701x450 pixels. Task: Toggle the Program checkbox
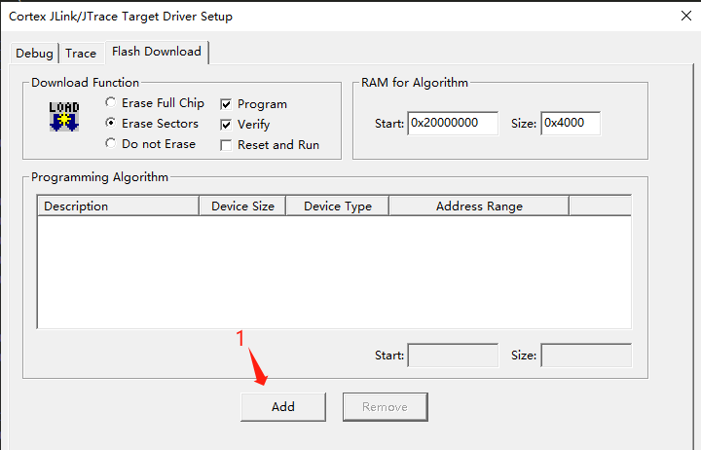click(x=227, y=104)
